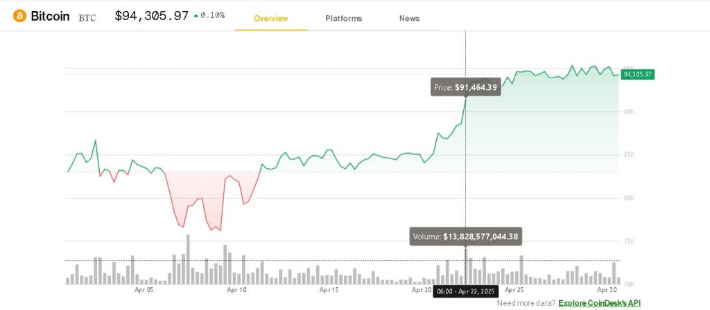Click the Apr 05 date label
Viewport: 710px width, 310px height.
[144, 291]
